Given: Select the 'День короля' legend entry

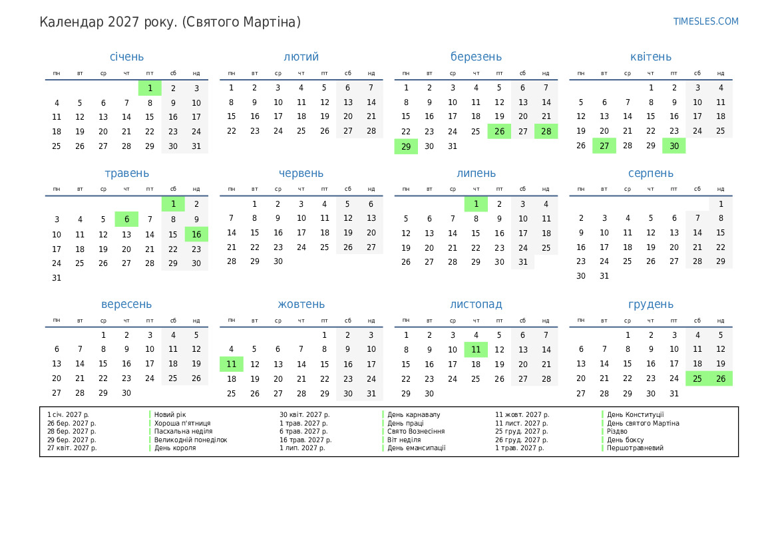Looking at the screenshot, I should [x=175, y=448].
